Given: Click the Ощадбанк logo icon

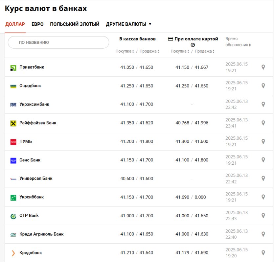Looking at the screenshot, I should 13,86.
